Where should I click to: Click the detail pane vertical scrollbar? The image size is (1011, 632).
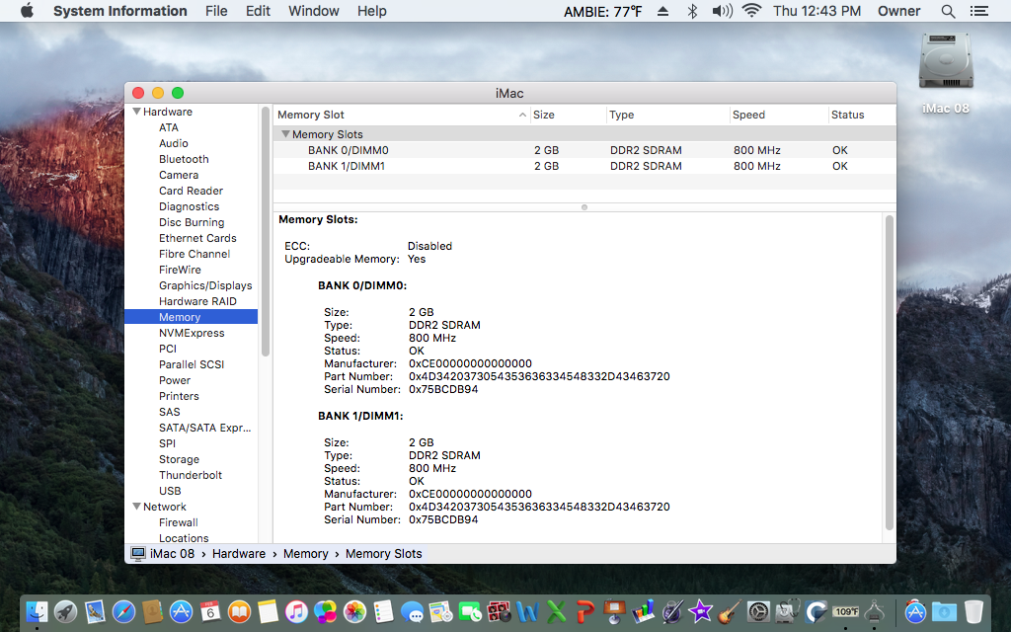point(890,372)
